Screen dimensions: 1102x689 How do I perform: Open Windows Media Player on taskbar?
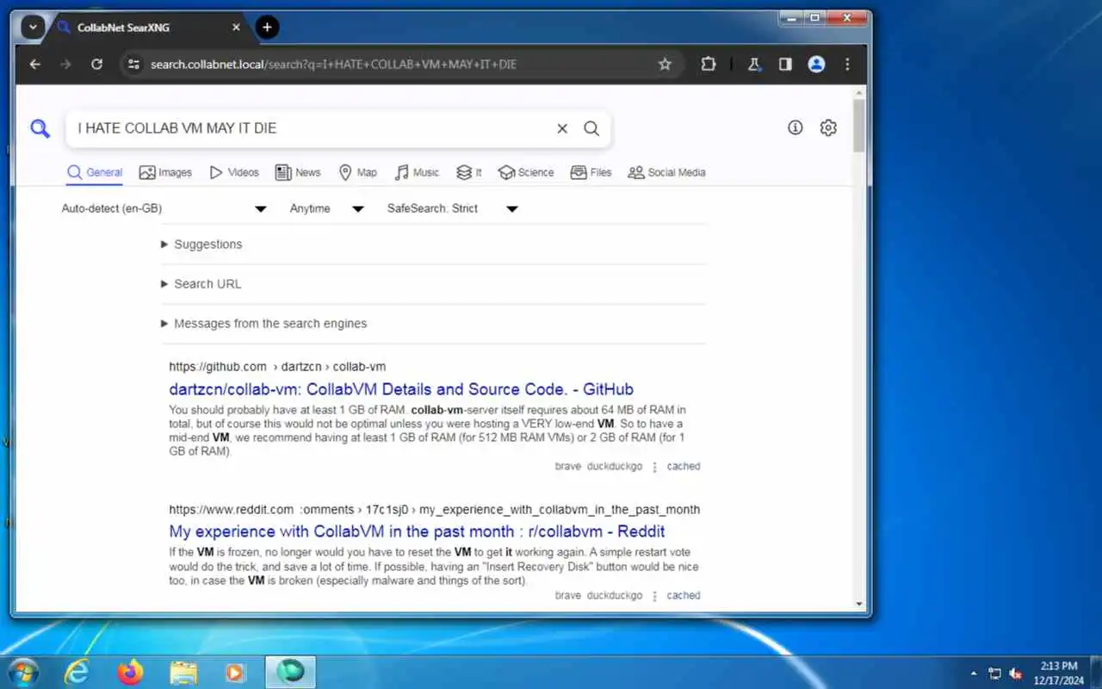point(235,673)
